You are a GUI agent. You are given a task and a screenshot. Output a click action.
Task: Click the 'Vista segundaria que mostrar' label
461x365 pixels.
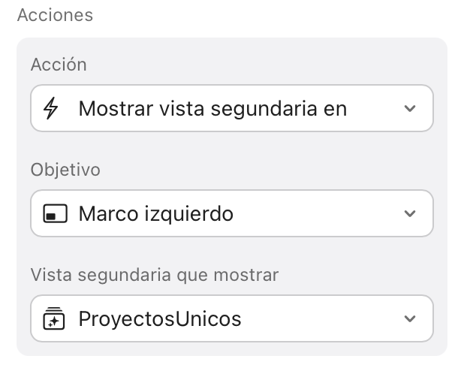pos(155,275)
